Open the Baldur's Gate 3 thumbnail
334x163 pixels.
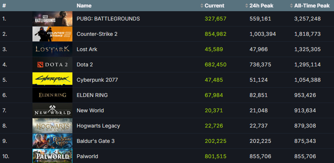(52, 141)
